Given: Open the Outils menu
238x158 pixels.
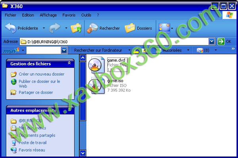Looking at the screenshot, I should tap(86, 15).
